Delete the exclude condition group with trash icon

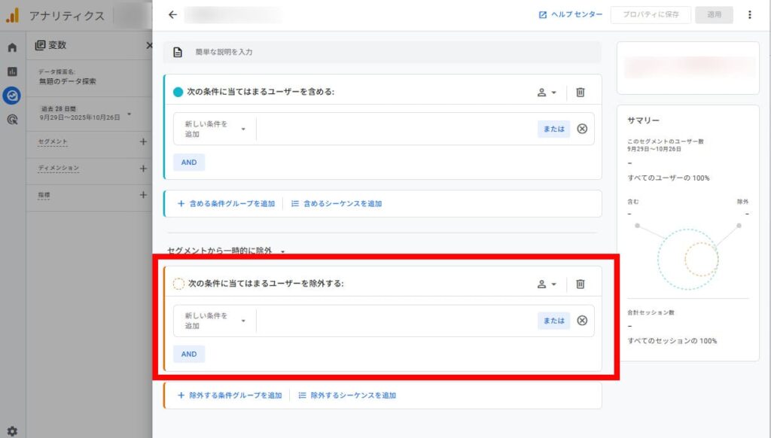[x=580, y=284]
